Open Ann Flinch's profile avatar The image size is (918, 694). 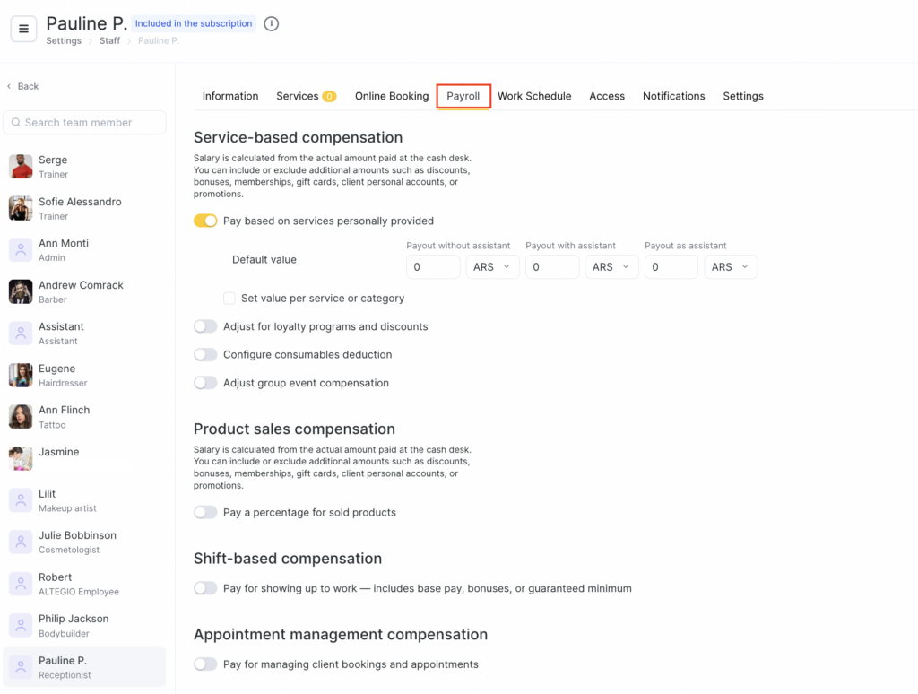(21, 416)
